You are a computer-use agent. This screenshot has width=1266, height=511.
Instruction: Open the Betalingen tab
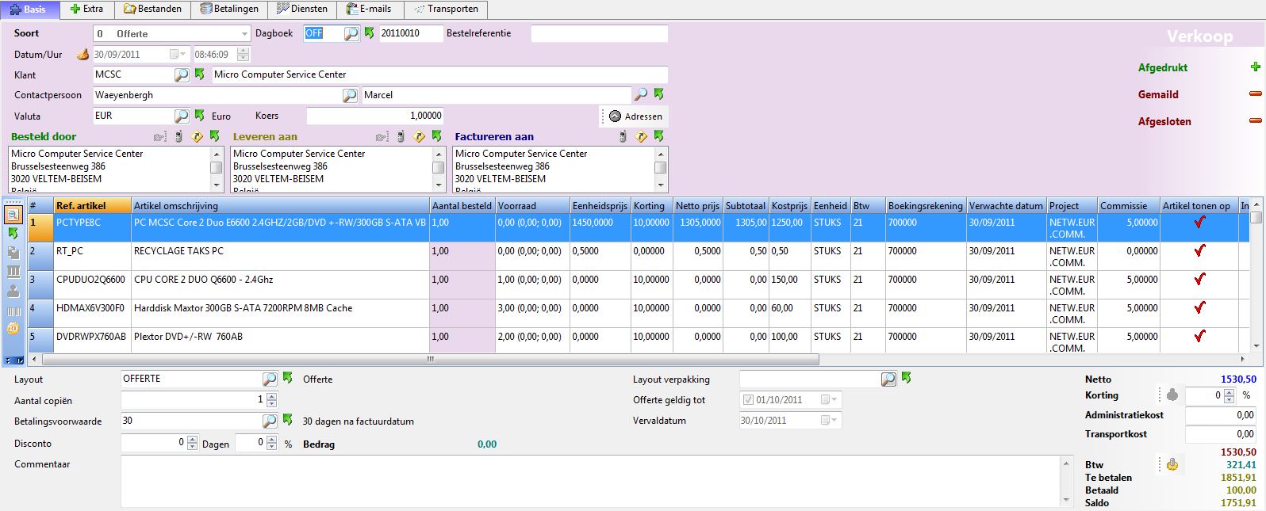click(x=228, y=10)
